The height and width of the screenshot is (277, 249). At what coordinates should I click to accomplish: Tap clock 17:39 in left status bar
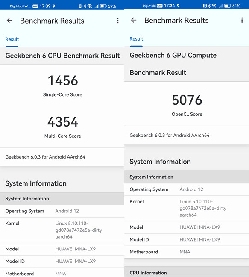tap(45, 6)
